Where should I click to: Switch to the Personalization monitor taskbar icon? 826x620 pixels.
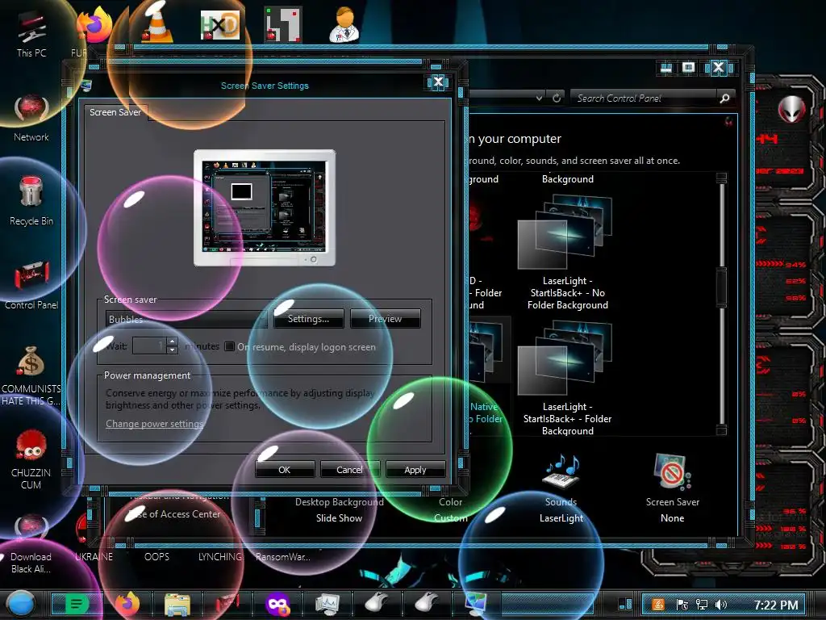pos(476,604)
